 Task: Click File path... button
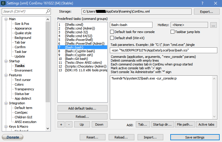point(185,124)
